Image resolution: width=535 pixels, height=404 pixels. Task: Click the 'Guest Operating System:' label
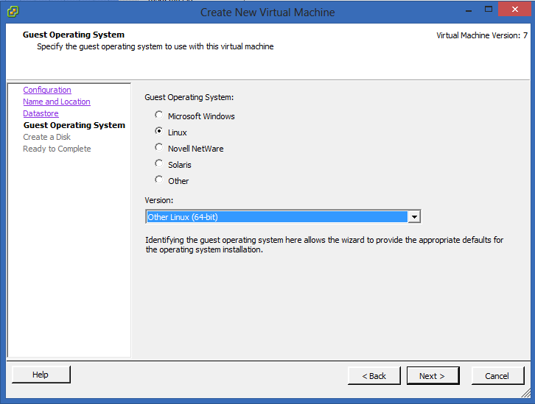point(189,97)
